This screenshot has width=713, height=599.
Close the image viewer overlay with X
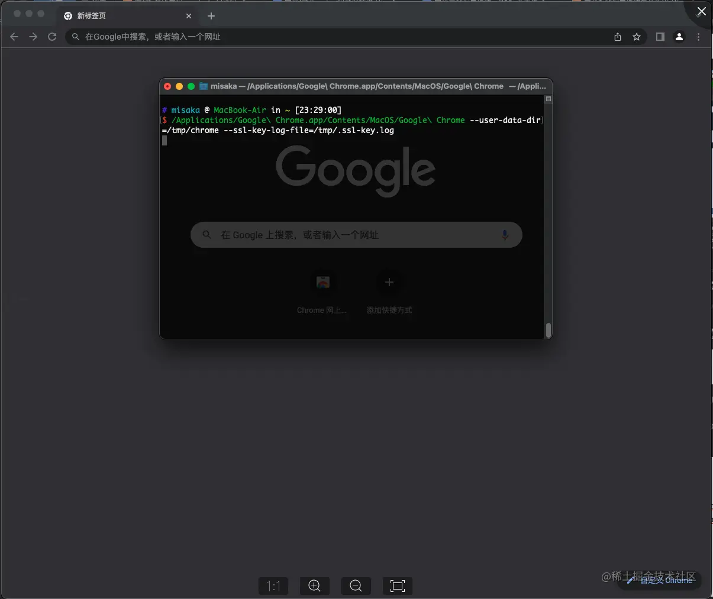click(x=701, y=11)
